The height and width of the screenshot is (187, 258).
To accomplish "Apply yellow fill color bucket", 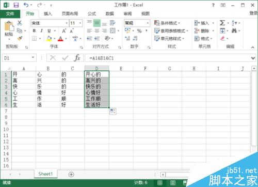I will [x=49, y=39].
